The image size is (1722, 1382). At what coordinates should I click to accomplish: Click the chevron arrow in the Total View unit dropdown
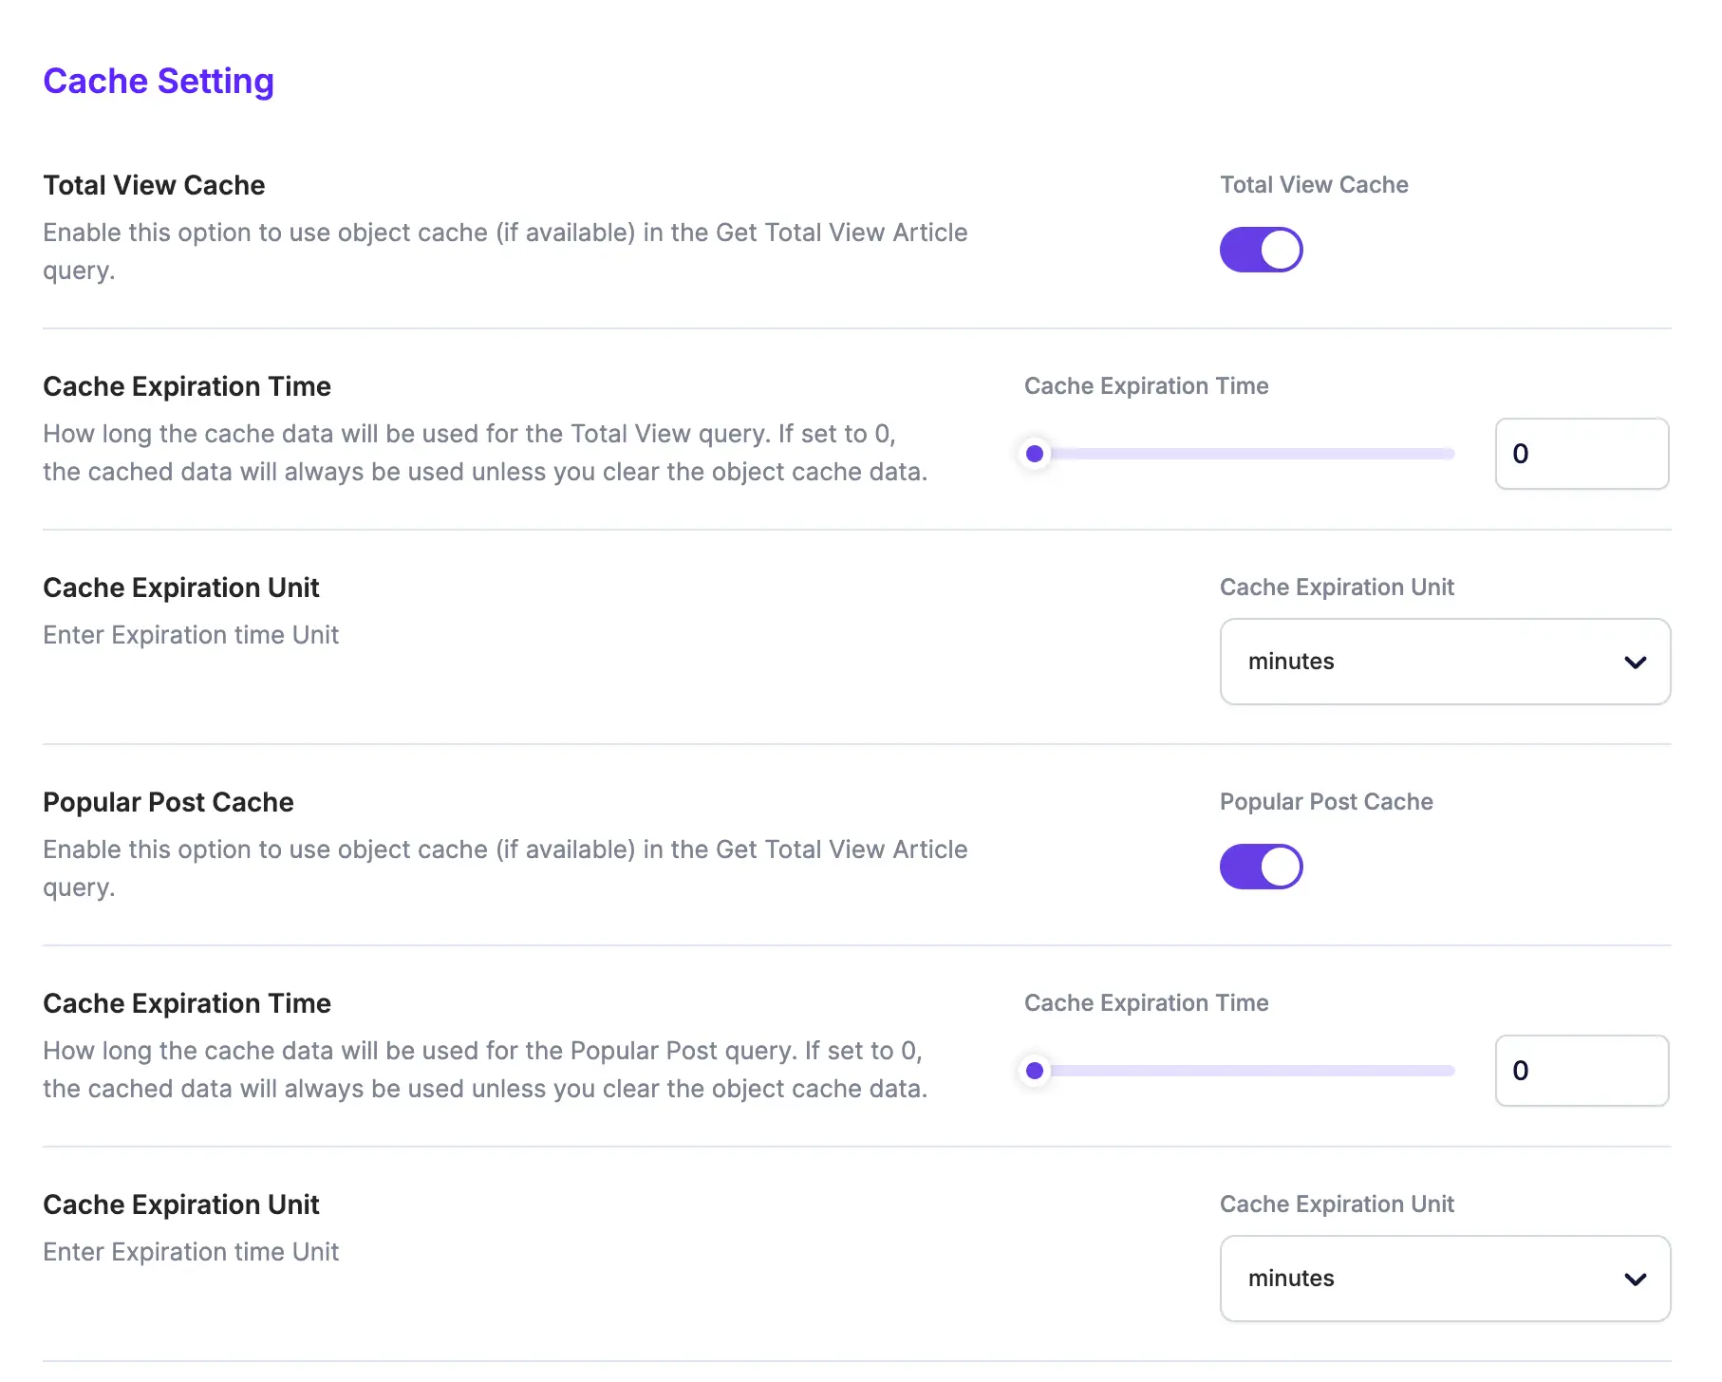1635,663
